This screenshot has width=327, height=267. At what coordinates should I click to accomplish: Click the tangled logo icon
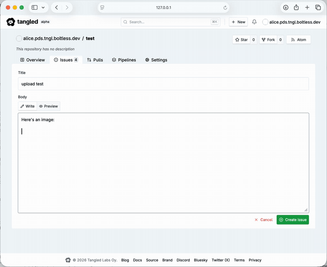click(11, 22)
